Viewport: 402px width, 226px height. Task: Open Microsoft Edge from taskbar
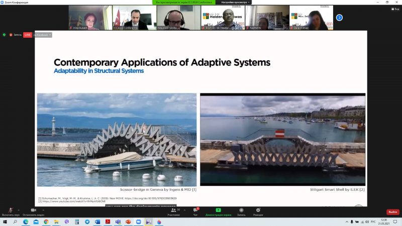point(26,222)
